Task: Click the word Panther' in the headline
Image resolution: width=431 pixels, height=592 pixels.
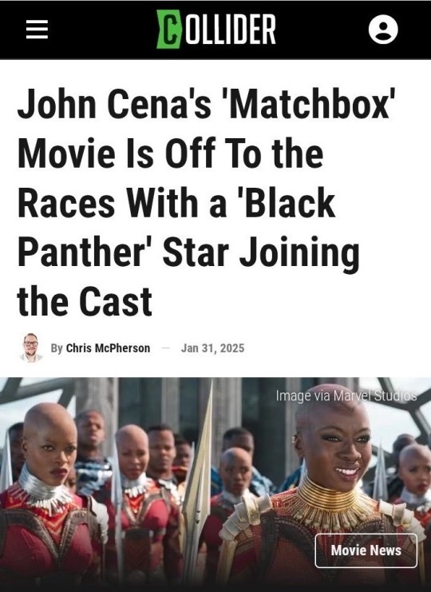Action: point(84,252)
